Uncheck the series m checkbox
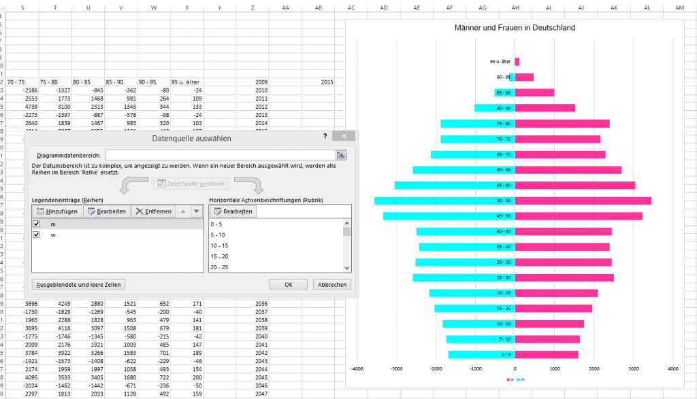Screen dimensions: 697x399 point(37,224)
